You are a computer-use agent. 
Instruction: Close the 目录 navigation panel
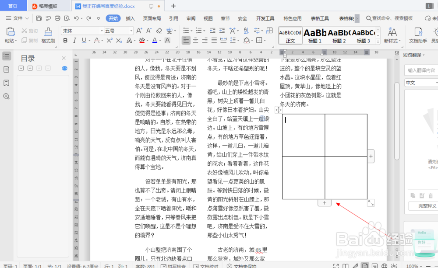click(x=64, y=58)
